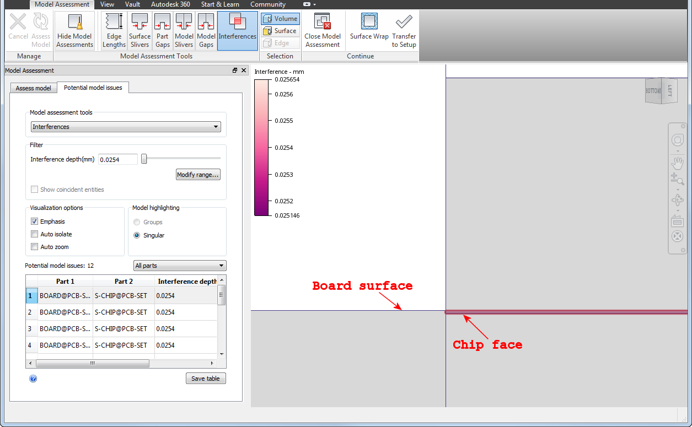Click the Part 1 column header

click(x=65, y=282)
